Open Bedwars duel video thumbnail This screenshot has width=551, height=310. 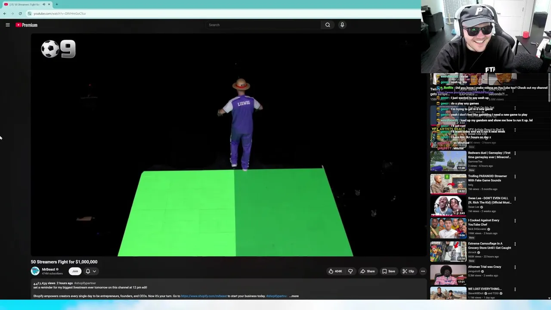(x=448, y=161)
